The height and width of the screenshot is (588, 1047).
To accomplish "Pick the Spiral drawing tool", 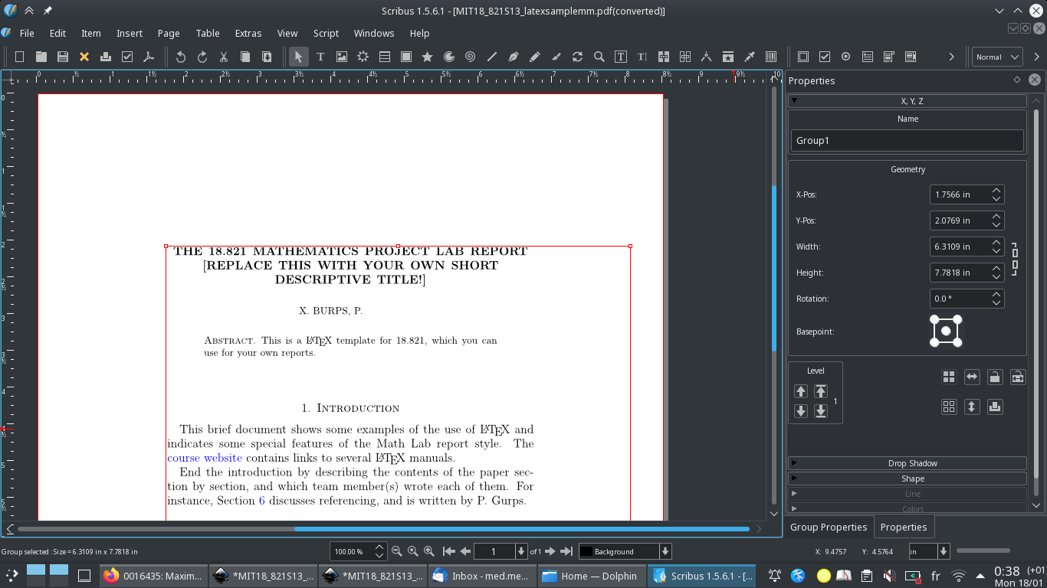I will pos(470,57).
